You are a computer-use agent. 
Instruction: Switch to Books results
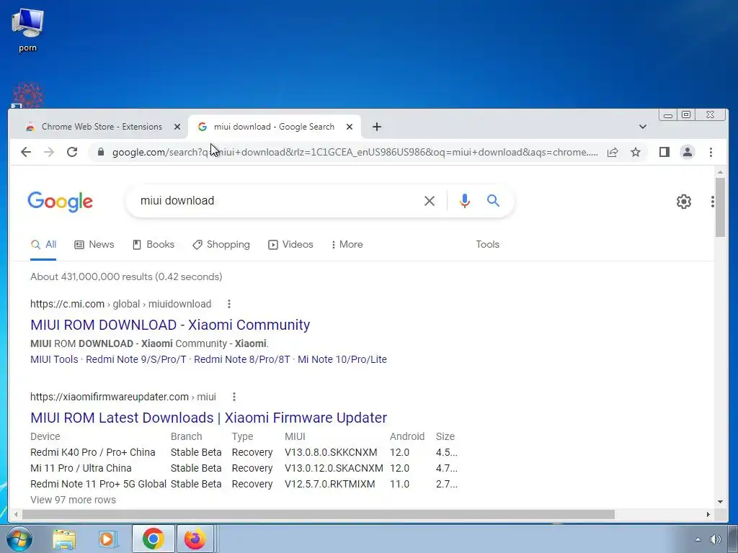tap(154, 245)
